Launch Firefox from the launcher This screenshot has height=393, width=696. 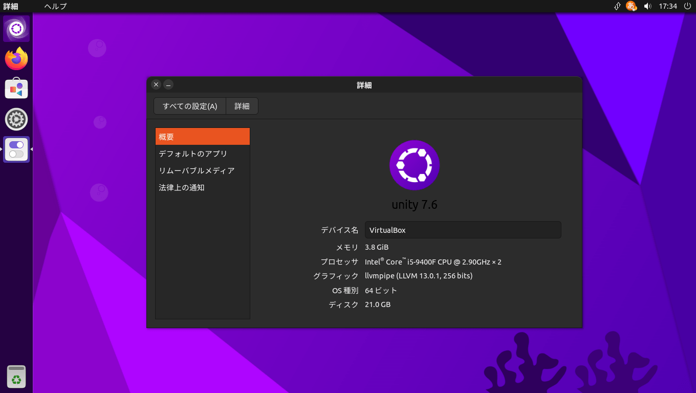[x=16, y=59]
